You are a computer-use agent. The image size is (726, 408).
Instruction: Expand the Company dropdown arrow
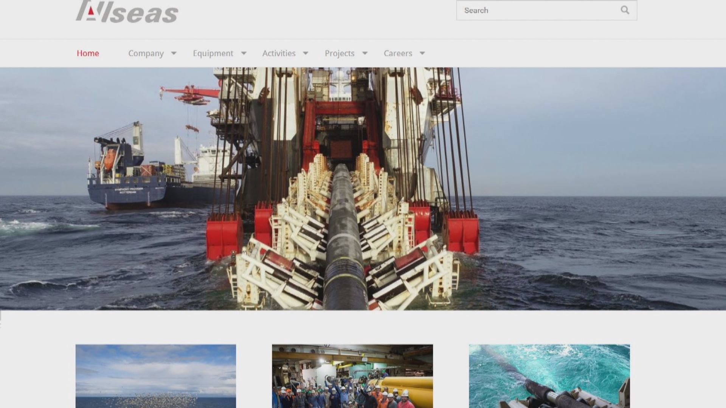(x=174, y=53)
